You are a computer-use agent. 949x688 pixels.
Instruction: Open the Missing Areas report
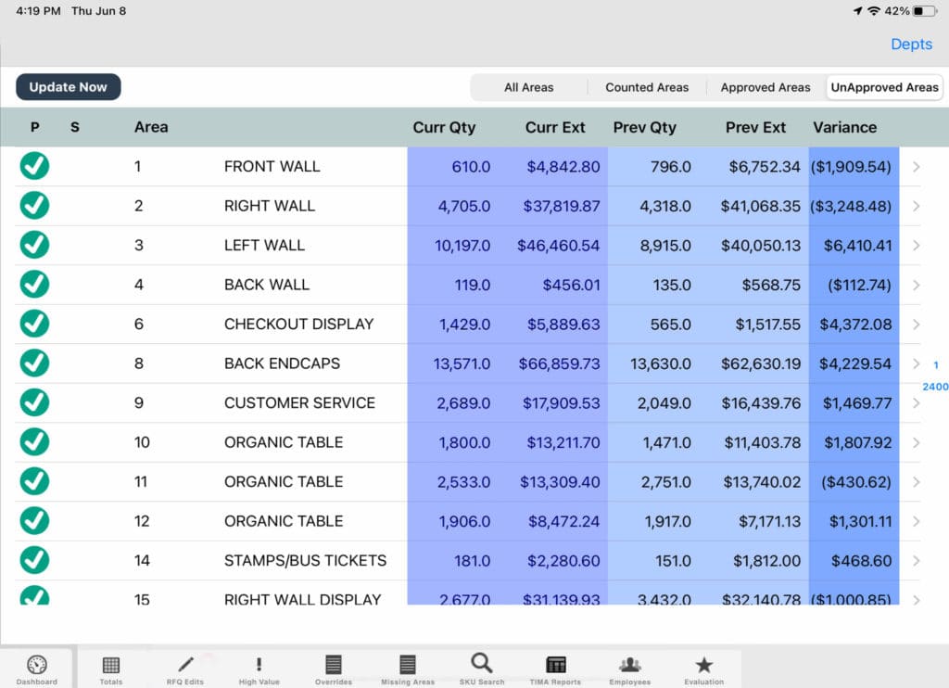tap(407, 668)
